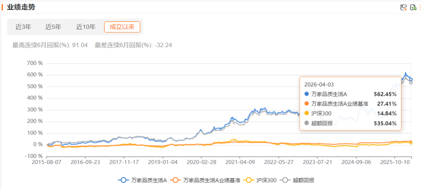Click the 2021-04-09 date on the x-axis
The height and width of the screenshot is (189, 421).
click(x=240, y=161)
